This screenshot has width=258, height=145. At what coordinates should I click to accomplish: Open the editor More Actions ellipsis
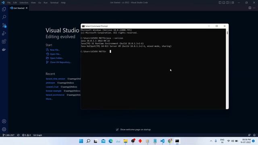coord(254,8)
